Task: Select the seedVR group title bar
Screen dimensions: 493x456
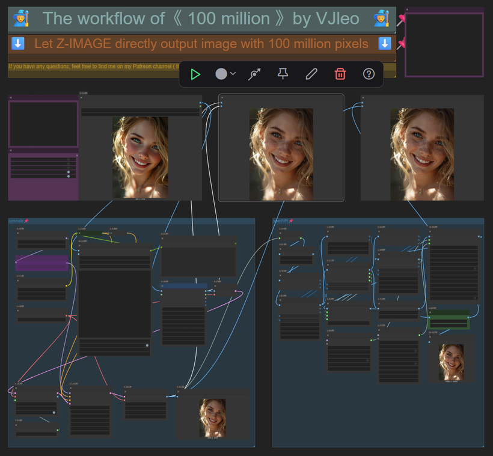Action: (385, 221)
